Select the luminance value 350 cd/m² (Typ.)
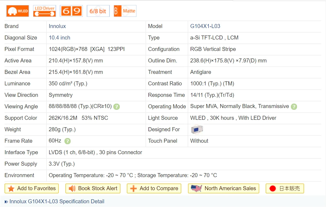Image resolution: width=326 pixels, height=207 pixels. coord(68,83)
